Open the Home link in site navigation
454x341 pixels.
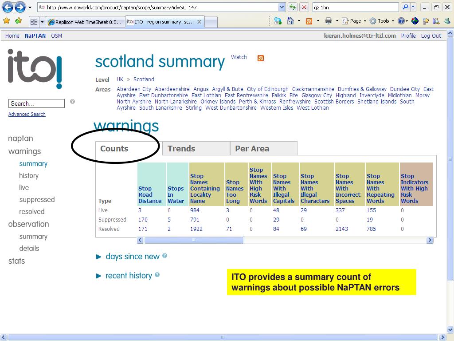12,36
